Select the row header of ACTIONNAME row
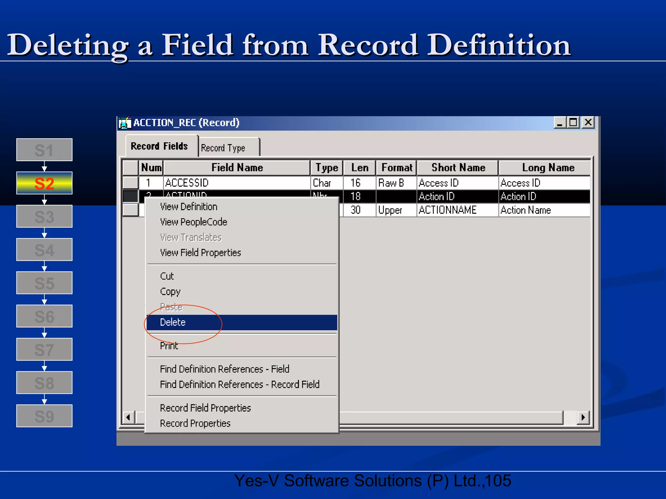 coord(130,210)
